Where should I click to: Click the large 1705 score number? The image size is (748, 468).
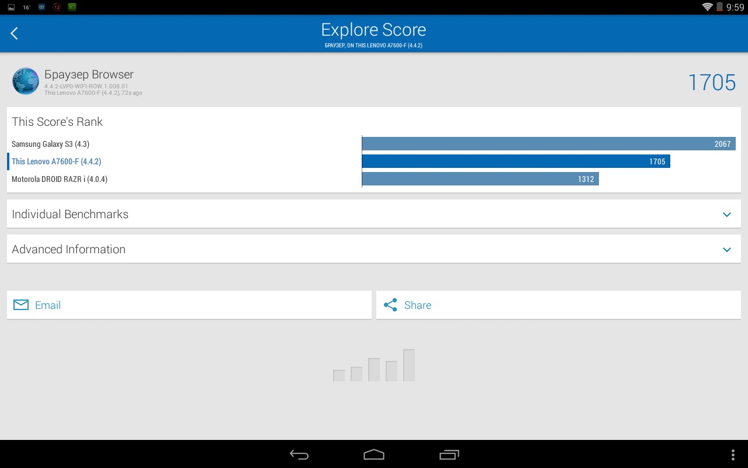point(711,82)
